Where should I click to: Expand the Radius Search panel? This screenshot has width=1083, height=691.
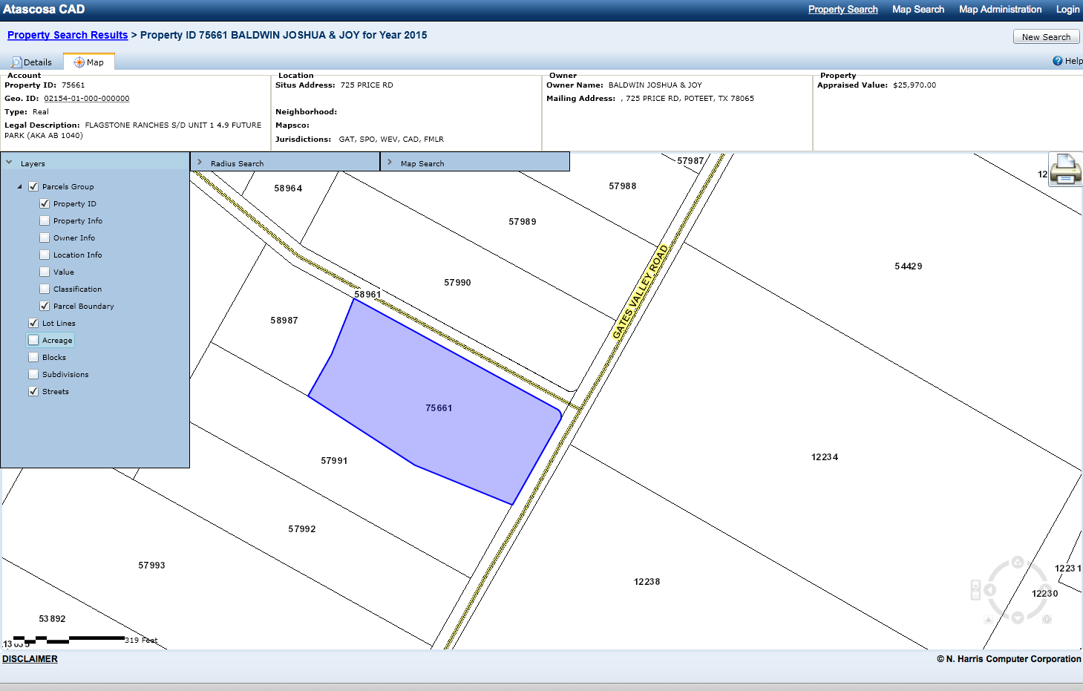click(x=200, y=163)
